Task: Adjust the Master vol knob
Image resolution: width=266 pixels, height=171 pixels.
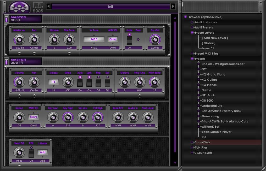Action: 19,40
